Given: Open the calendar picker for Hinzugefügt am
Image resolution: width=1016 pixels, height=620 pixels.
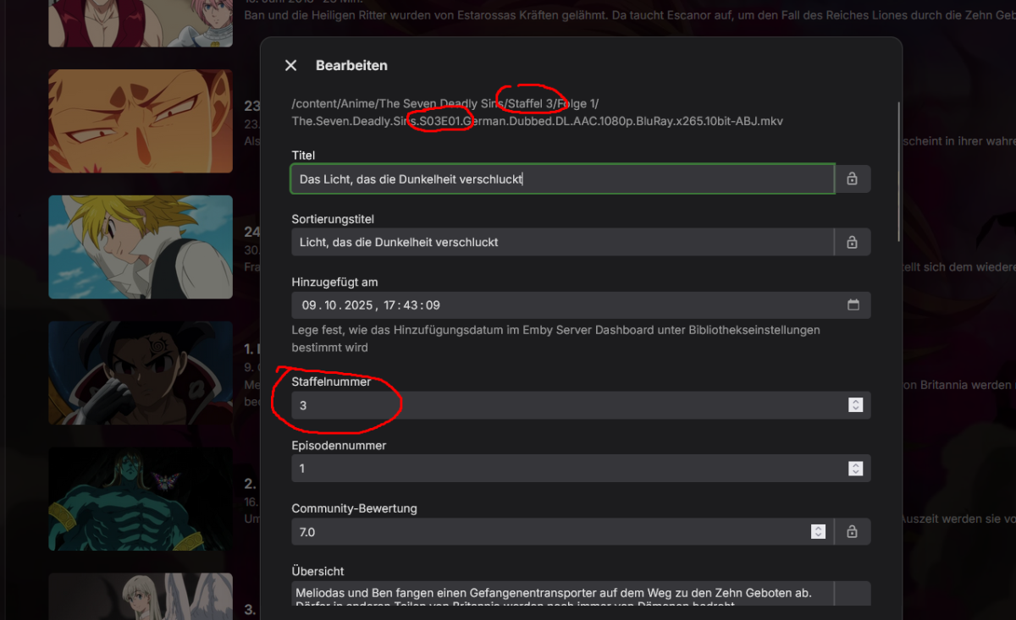Looking at the screenshot, I should click(x=854, y=305).
